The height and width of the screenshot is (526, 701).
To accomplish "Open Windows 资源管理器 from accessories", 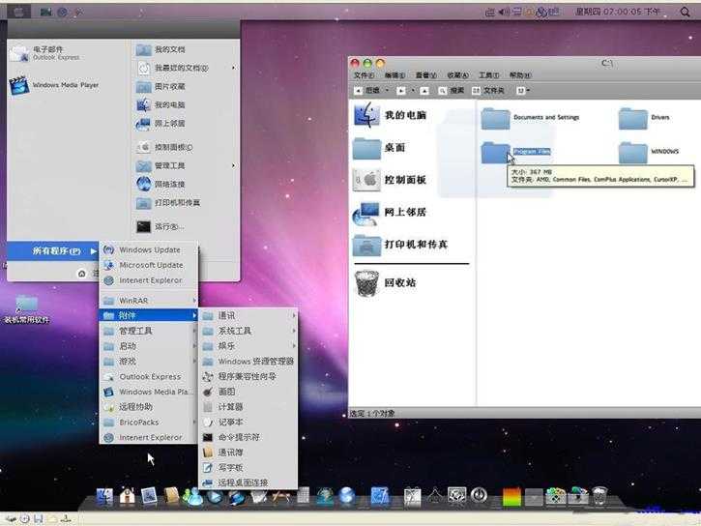I will point(248,362).
